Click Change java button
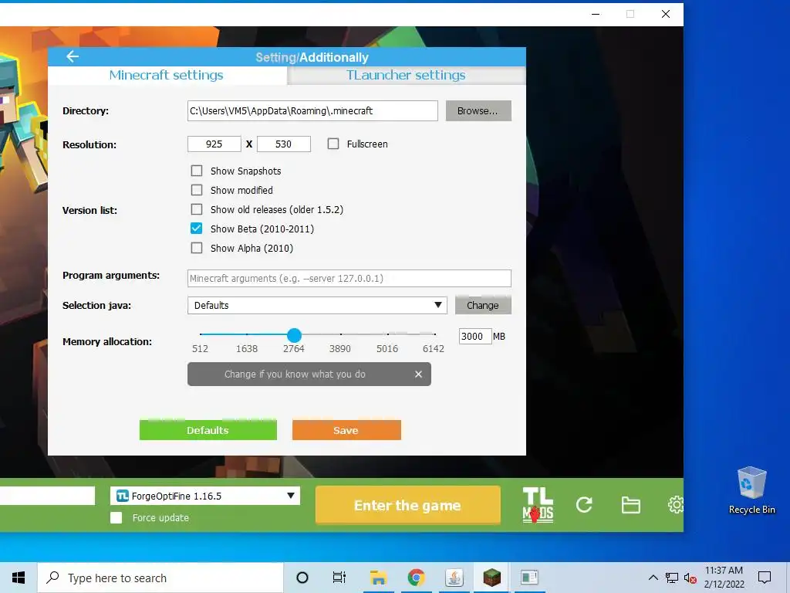790x593 pixels. tap(483, 305)
